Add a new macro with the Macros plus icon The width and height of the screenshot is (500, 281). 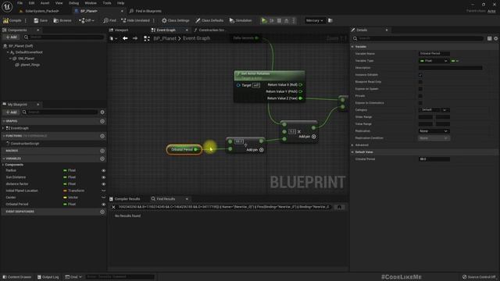(102, 151)
